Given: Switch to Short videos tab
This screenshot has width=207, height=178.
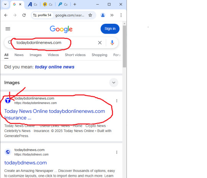Looking at the screenshot, I should click(x=75, y=55).
